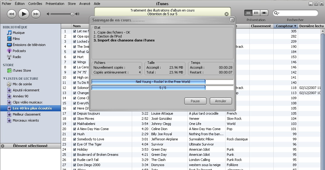Pause the backup with Pause button
This screenshot has height=170, width=325.
[195, 101]
